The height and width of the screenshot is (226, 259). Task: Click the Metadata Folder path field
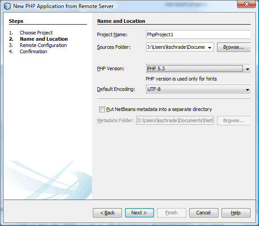pyautogui.click(x=175, y=120)
